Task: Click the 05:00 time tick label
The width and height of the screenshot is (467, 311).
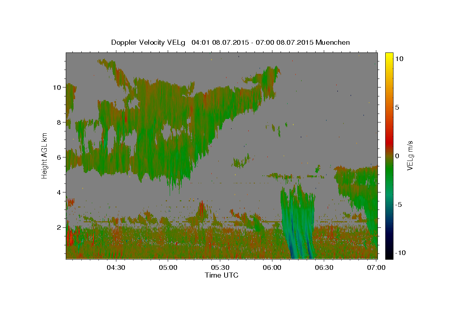Action: (168, 268)
